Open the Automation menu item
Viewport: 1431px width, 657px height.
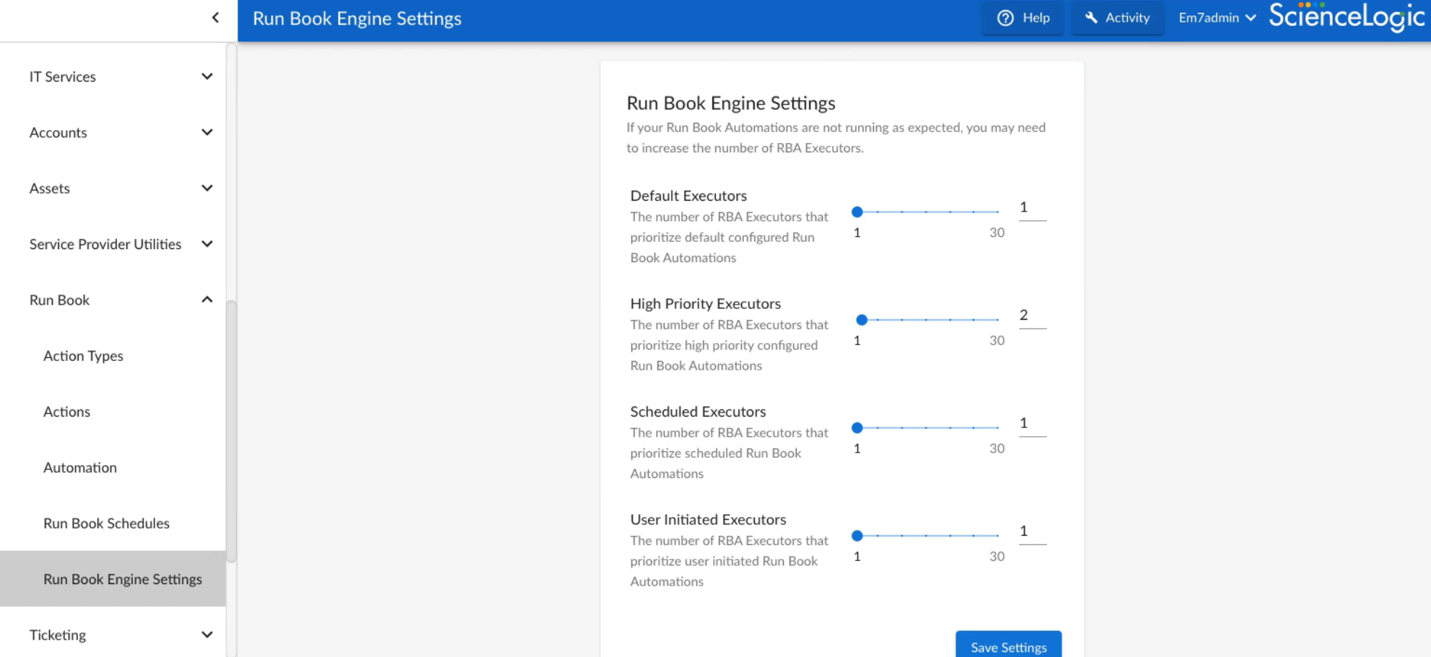click(x=80, y=468)
